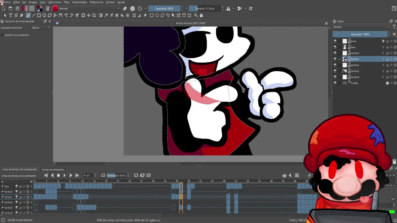Activate the Pan hand tool

[x=201, y=15]
